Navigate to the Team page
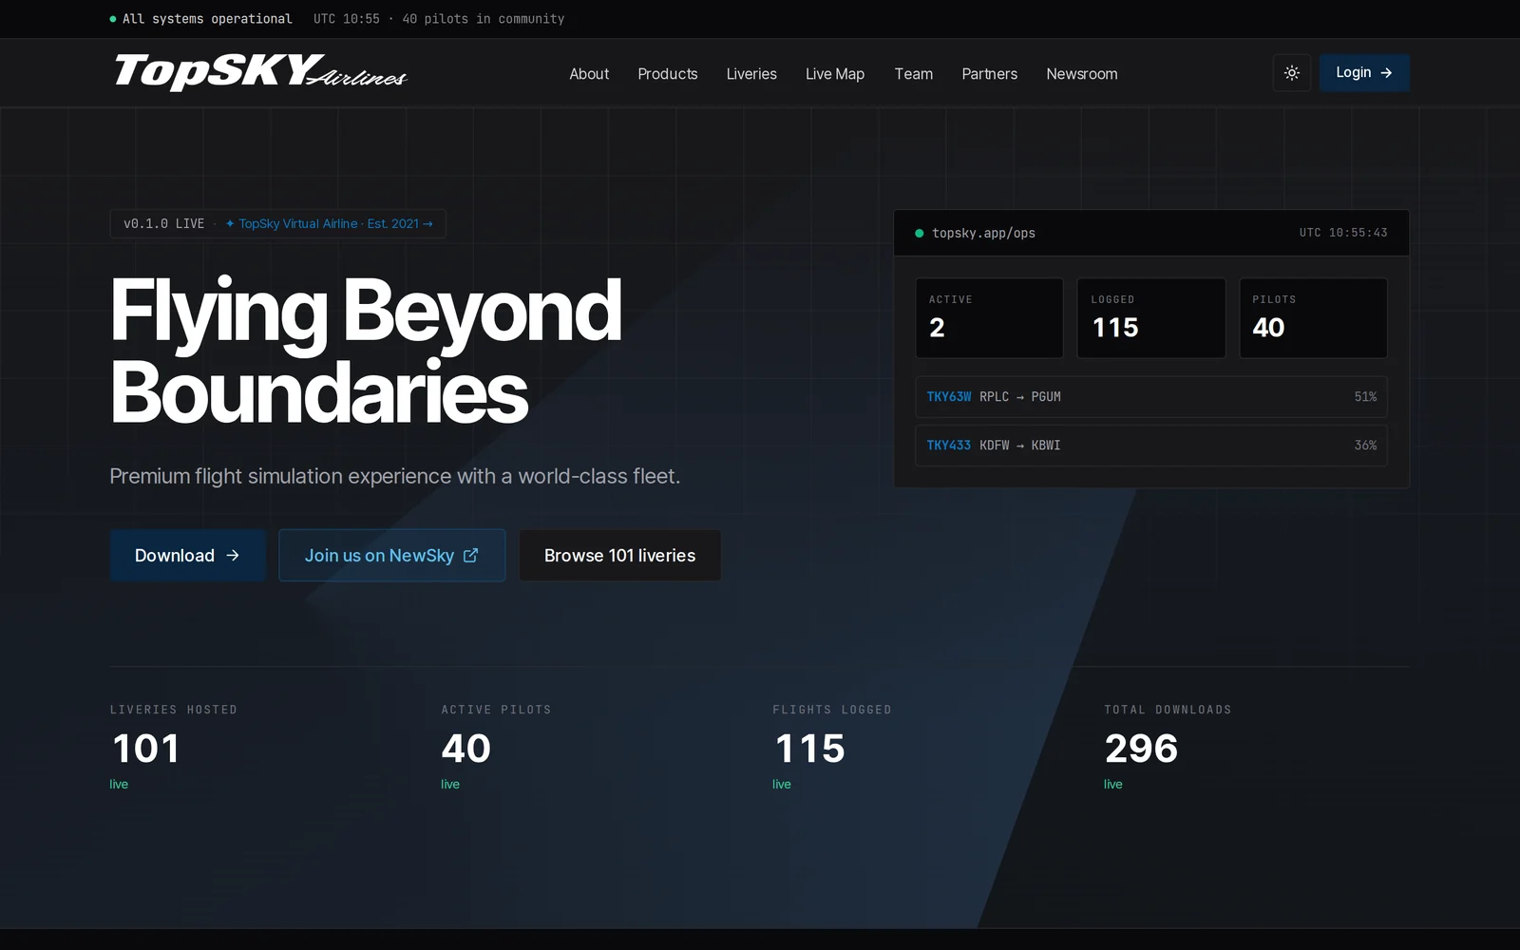 point(913,74)
